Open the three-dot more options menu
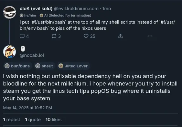Viewport: 182px width, 127px height. 150,36
